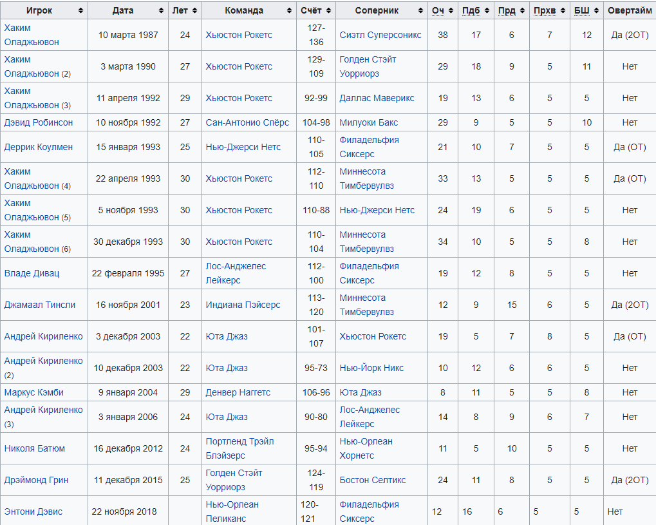Viewport: 656px width, 525px height.
Task: Open Даллас Маверикс opponent link
Action: pos(377,98)
